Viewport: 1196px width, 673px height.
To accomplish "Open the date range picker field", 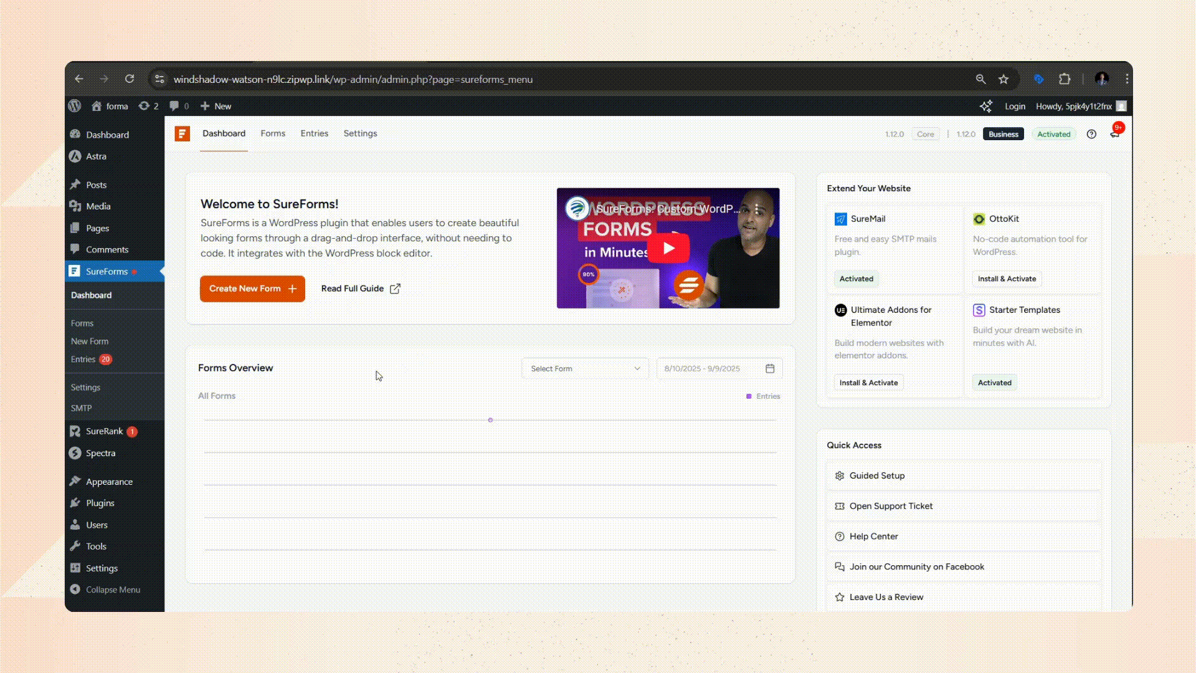I will point(719,368).
